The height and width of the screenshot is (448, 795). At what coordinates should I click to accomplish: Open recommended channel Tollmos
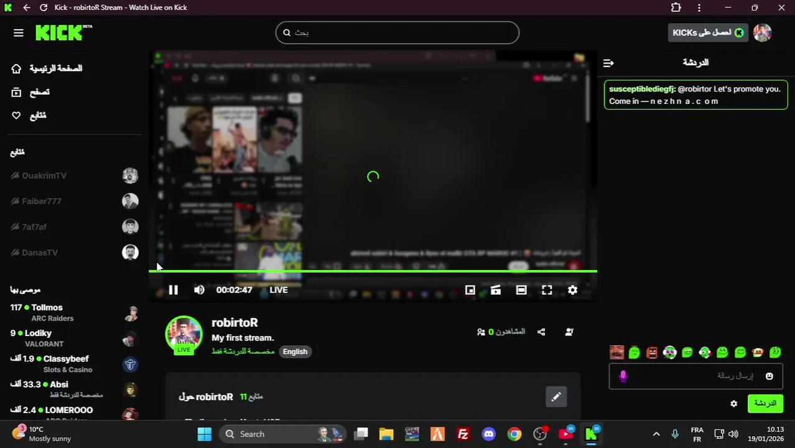click(74, 312)
